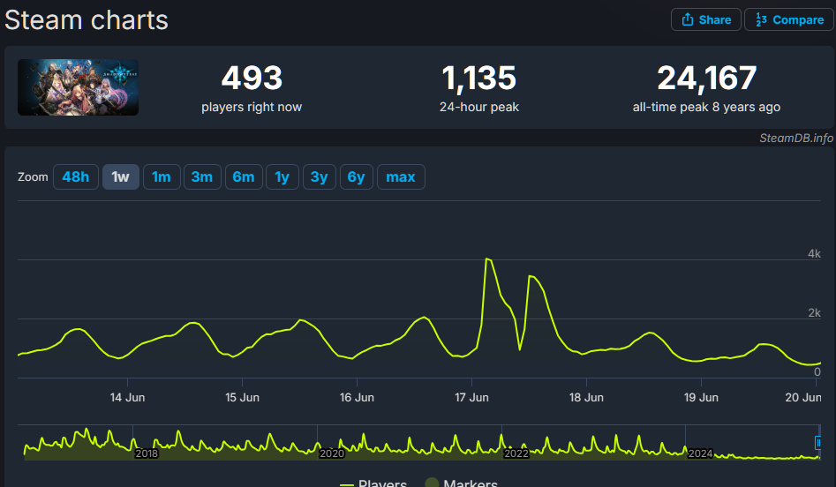Select 6m chart range

244,177
